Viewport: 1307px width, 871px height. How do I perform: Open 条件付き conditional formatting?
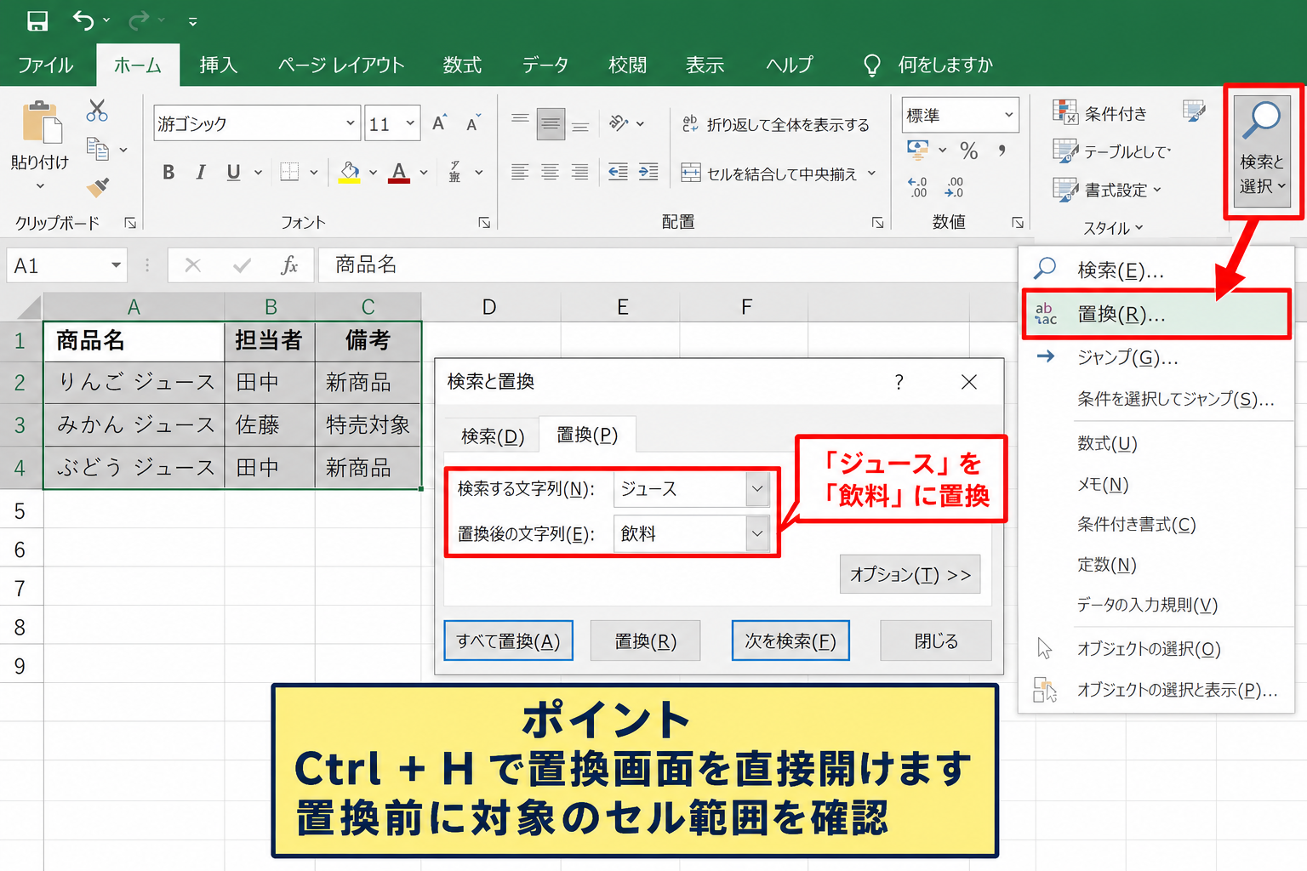click(1100, 112)
